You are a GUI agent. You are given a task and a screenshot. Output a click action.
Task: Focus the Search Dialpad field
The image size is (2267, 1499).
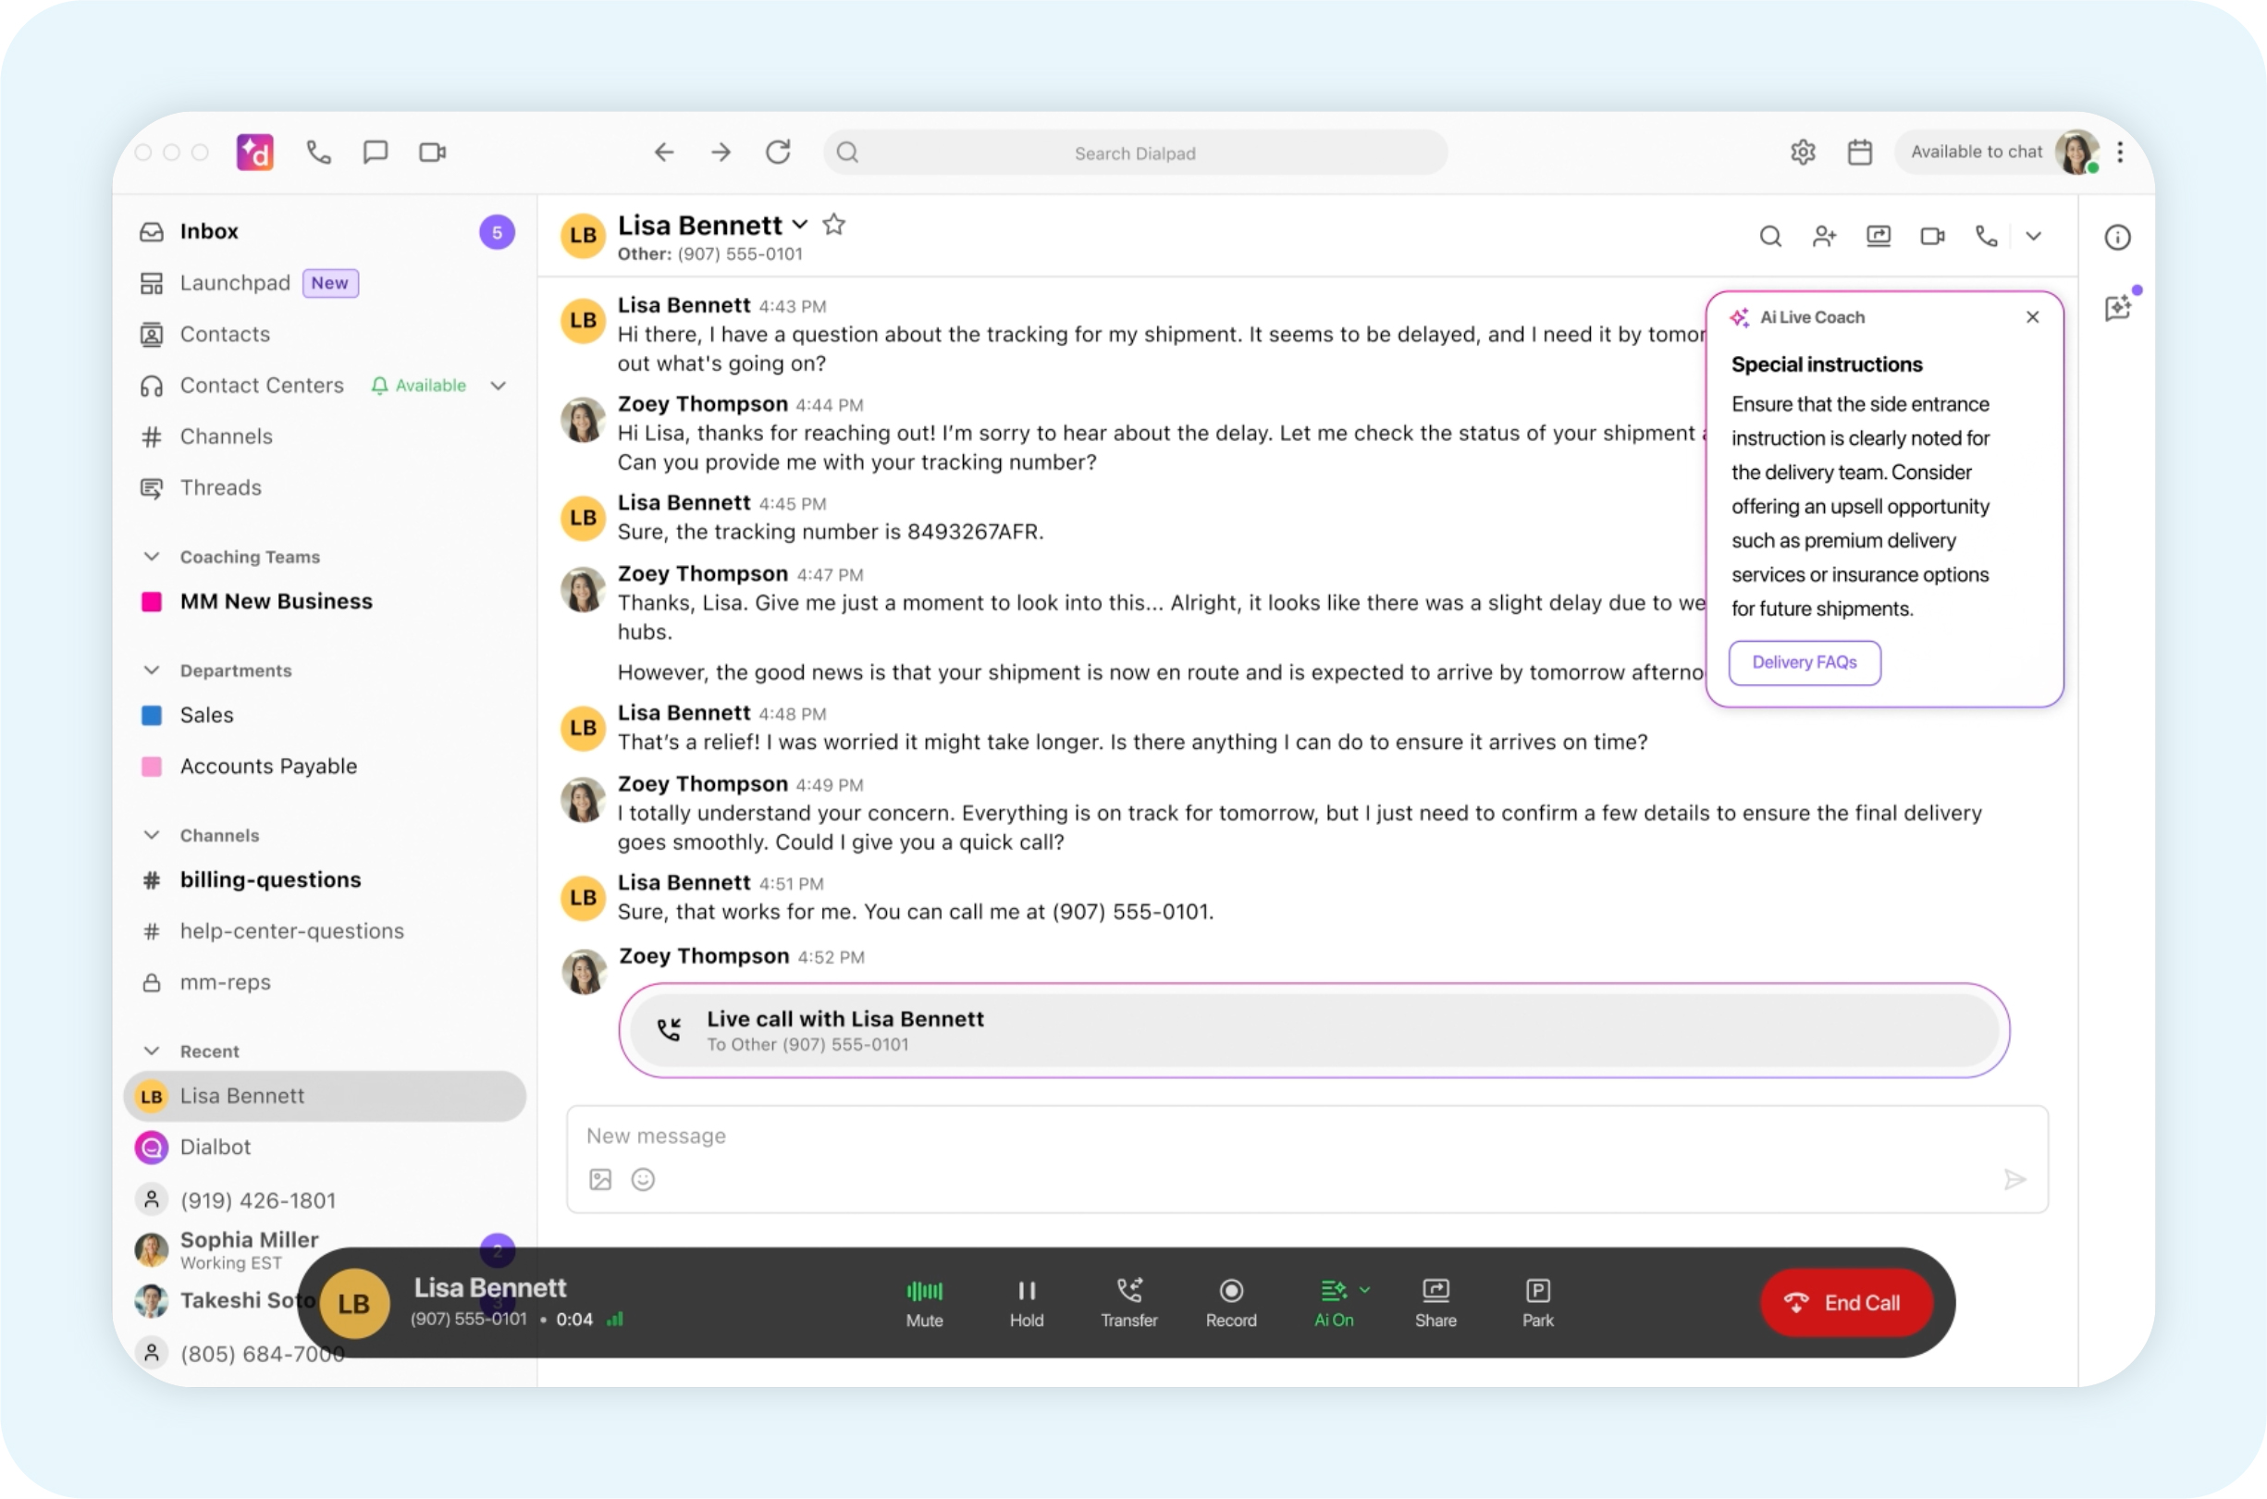(1135, 153)
